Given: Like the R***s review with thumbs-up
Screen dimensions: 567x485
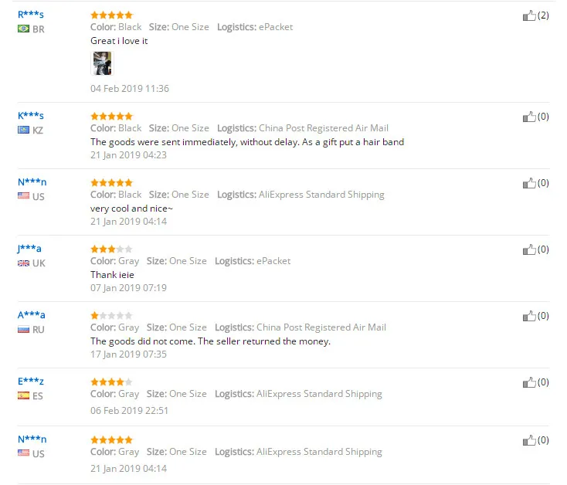Looking at the screenshot, I should coord(529,15).
